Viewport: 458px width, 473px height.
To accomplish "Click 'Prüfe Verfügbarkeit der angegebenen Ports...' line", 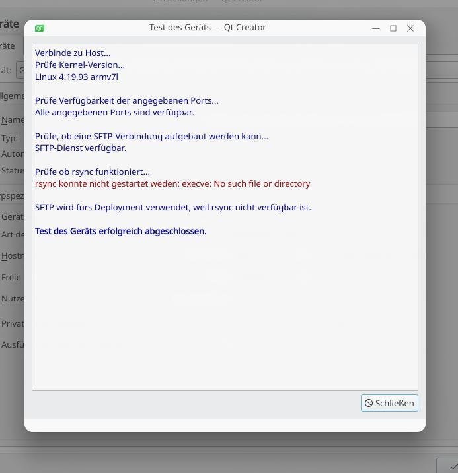I will [127, 100].
